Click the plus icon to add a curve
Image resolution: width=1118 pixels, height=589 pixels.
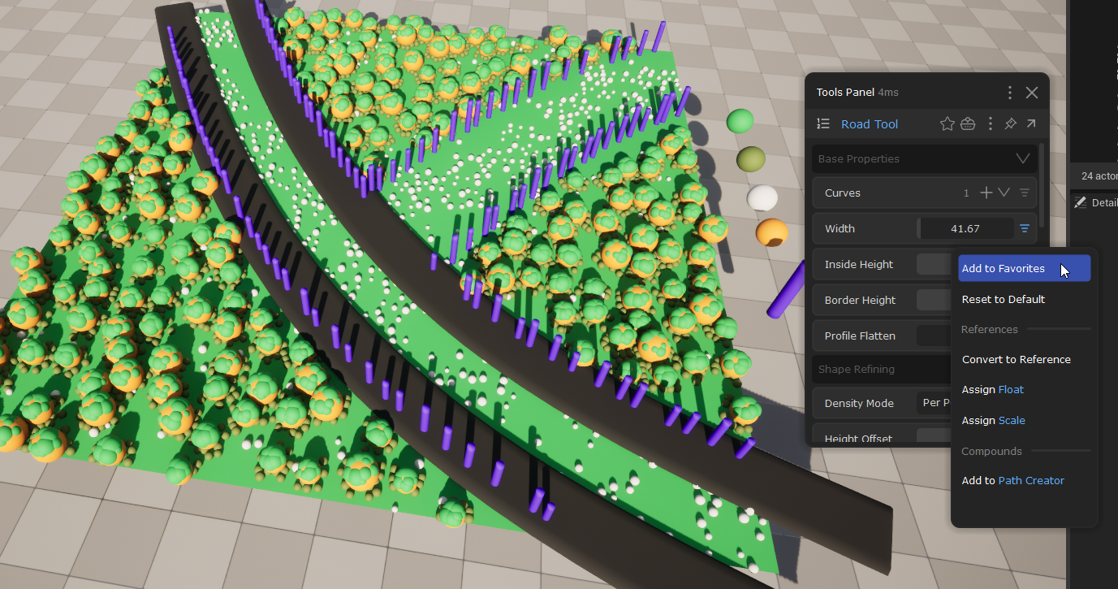[986, 193]
